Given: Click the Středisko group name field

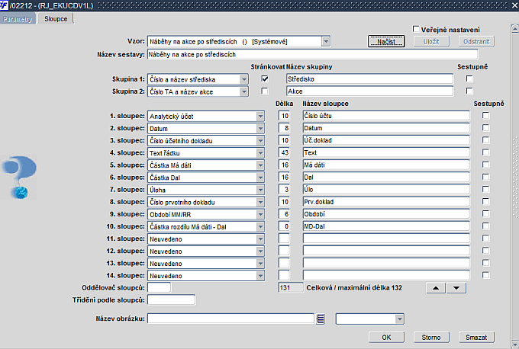Looking at the screenshot, I should (x=369, y=79).
